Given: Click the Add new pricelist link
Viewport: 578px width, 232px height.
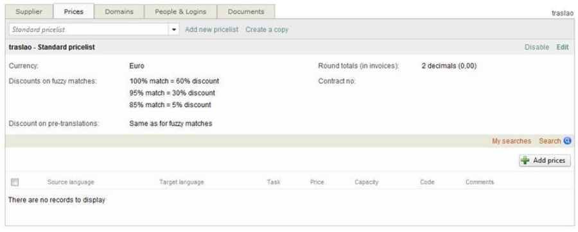Looking at the screenshot, I should tap(211, 29).
